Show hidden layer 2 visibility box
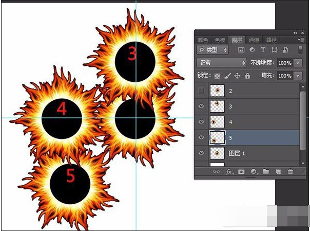This screenshot has width=310, height=231. coord(201,91)
